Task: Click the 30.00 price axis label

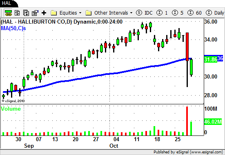Action: [211, 76]
